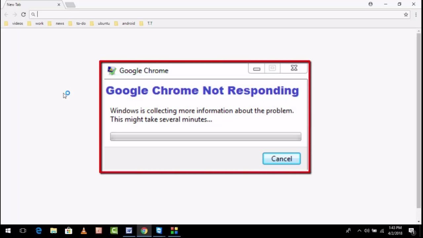This screenshot has width=423, height=238.
Task: Click the colorful squares taskbar app
Action: (x=174, y=231)
